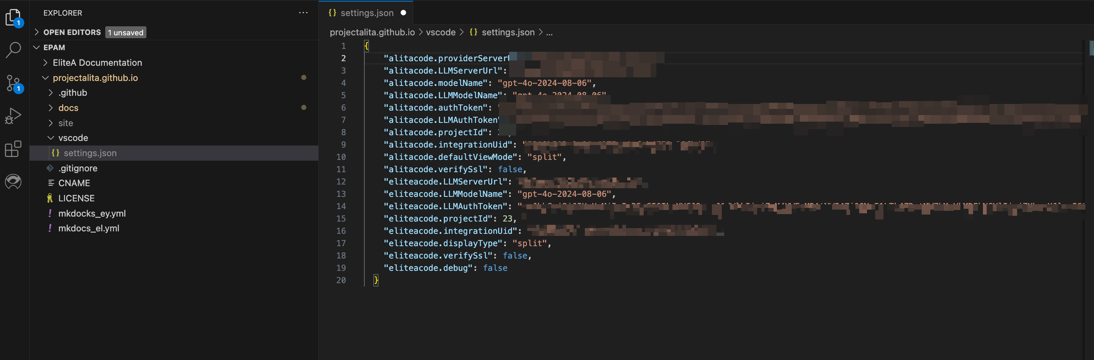The image size is (1094, 360).
Task: Click projectalita.github.io in breadcrumb
Action: click(x=372, y=32)
